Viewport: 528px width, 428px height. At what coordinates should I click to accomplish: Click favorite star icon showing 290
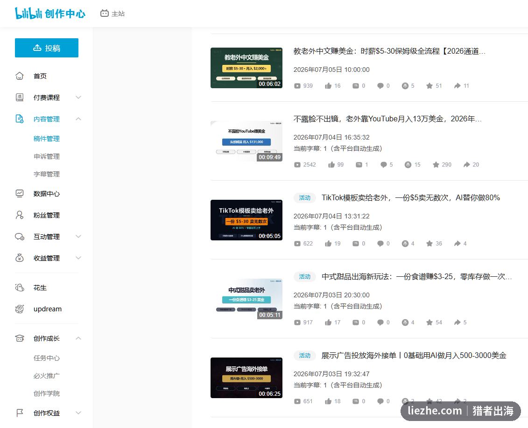[436, 165]
